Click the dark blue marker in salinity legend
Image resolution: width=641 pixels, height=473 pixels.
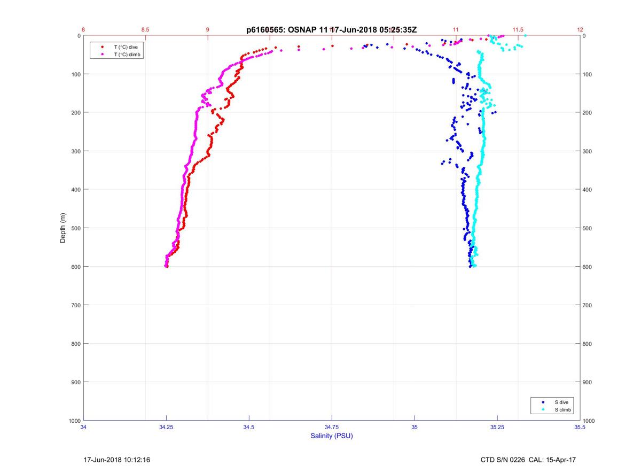coord(543,402)
